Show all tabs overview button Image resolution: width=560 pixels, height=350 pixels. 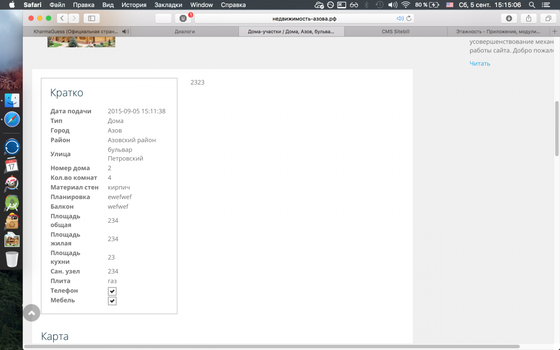click(548, 18)
